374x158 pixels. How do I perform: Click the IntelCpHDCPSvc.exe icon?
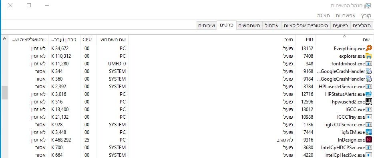(x=369, y=147)
